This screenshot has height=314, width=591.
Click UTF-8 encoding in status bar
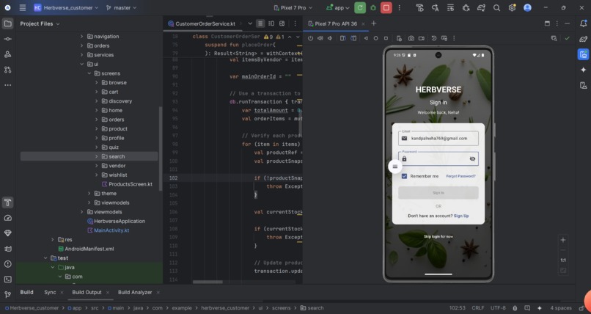pos(498,308)
